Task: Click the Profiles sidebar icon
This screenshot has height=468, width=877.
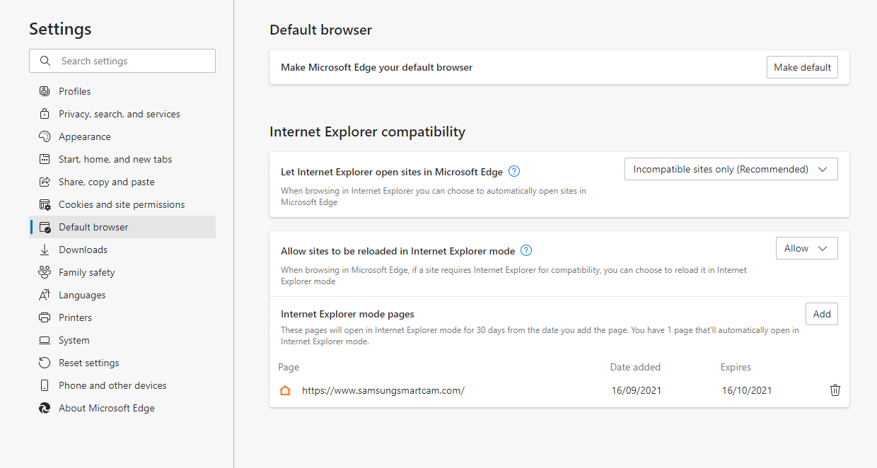Action: pyautogui.click(x=45, y=91)
